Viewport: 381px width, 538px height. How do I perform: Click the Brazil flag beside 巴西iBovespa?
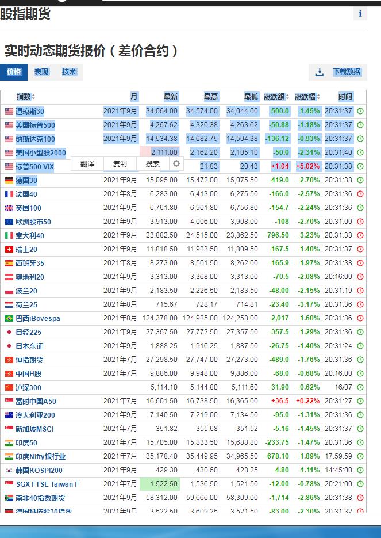point(9,318)
